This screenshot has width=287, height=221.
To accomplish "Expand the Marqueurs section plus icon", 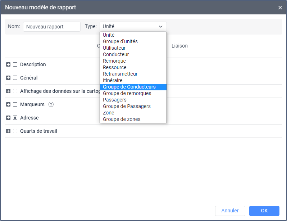I will click(x=8, y=104).
